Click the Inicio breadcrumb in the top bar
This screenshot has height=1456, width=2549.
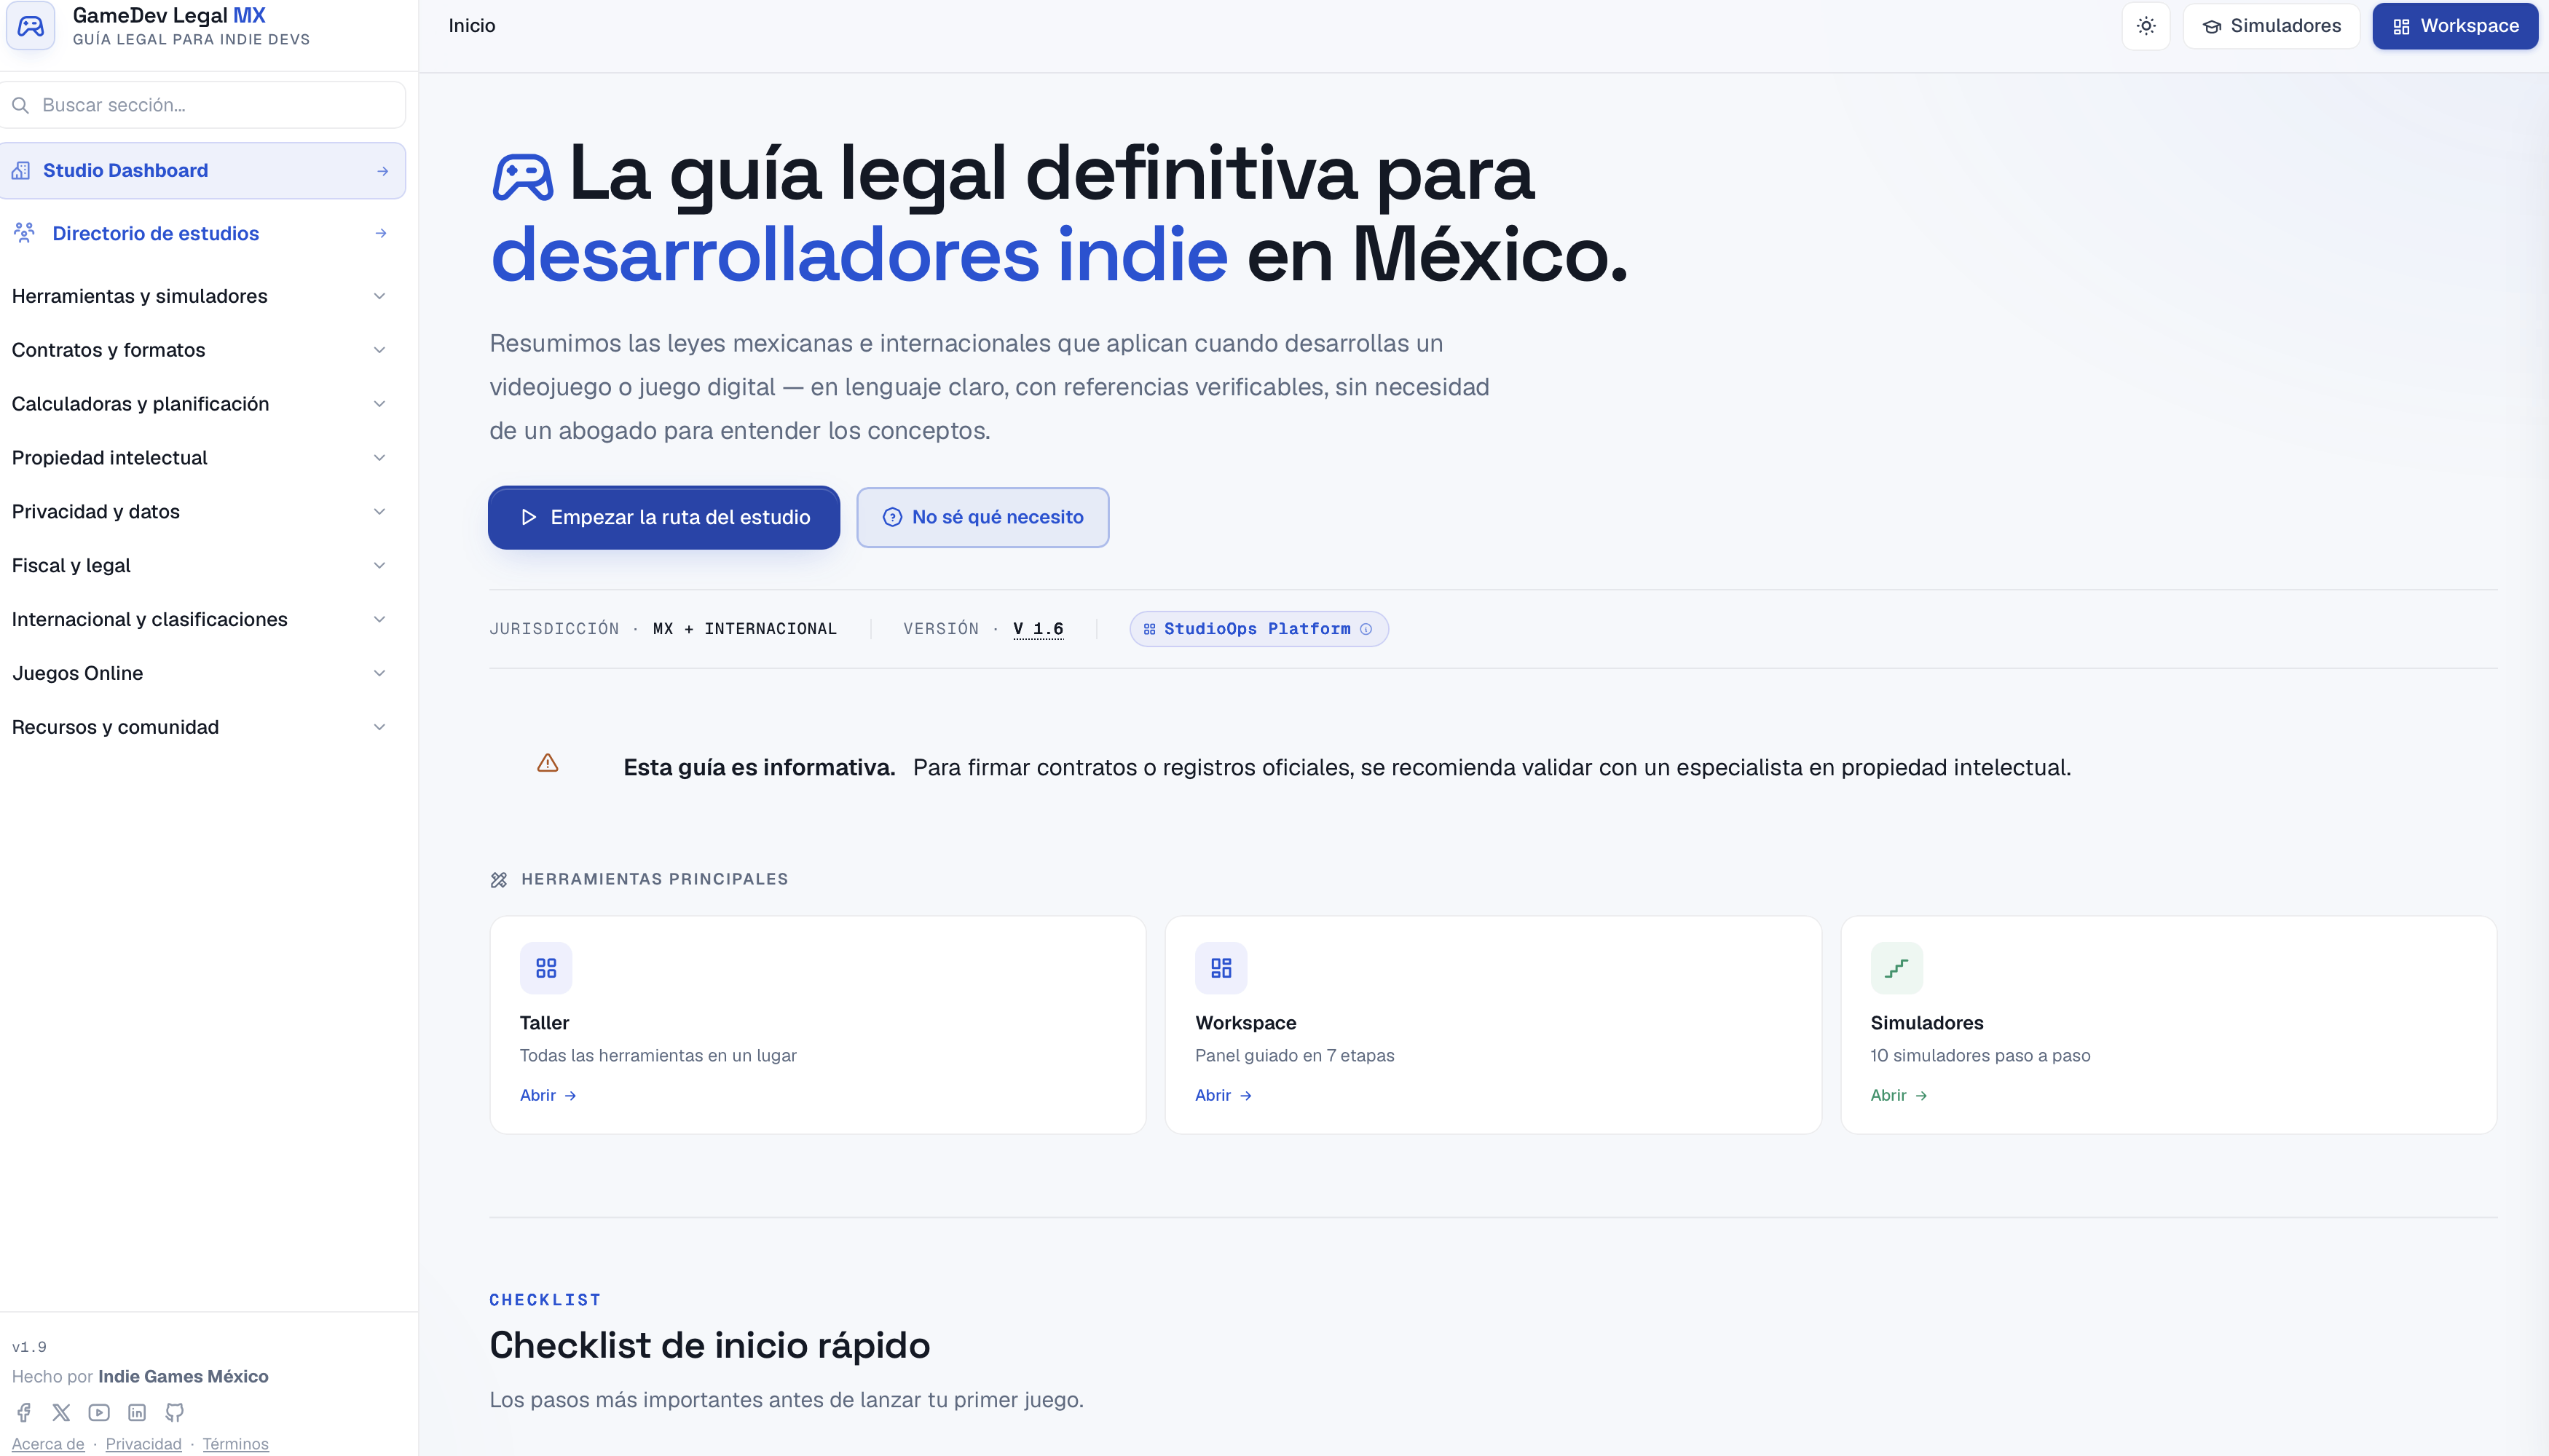coord(472,26)
